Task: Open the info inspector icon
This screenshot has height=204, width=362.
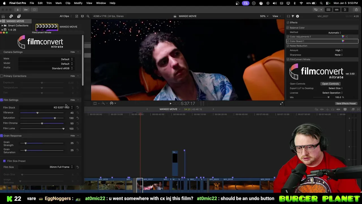Action: [x=298, y=16]
